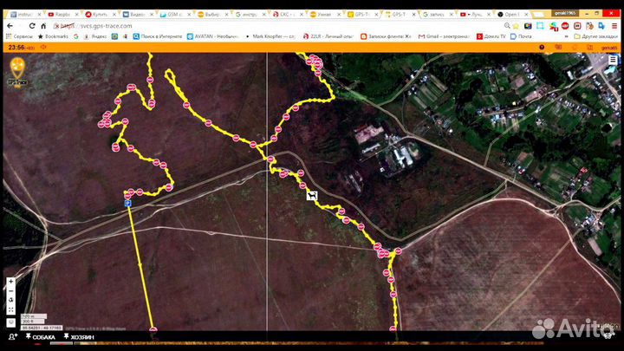Image resolution: width=624 pixels, height=351 pixels.
Task: Open the AVATAN bookmark
Action: pos(212,36)
